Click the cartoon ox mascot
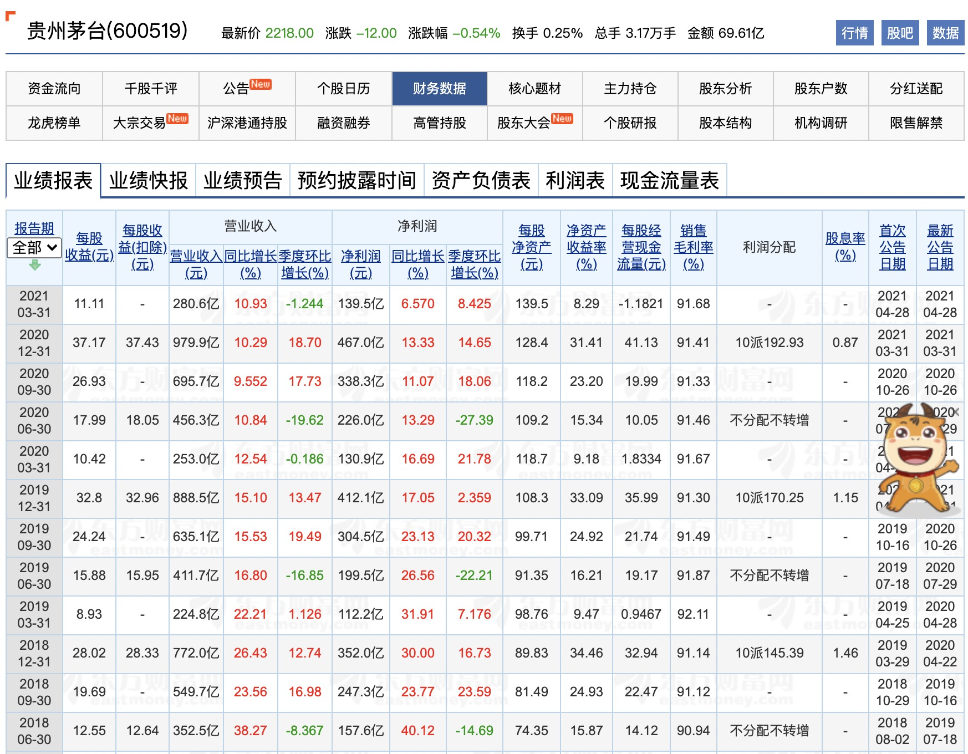Viewport: 968px width, 754px height. coord(918,457)
